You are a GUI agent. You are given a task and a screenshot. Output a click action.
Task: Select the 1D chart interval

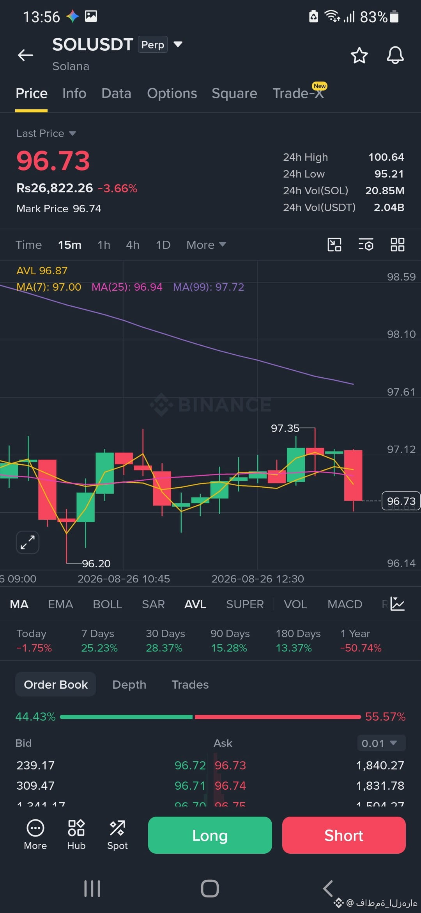(x=163, y=245)
